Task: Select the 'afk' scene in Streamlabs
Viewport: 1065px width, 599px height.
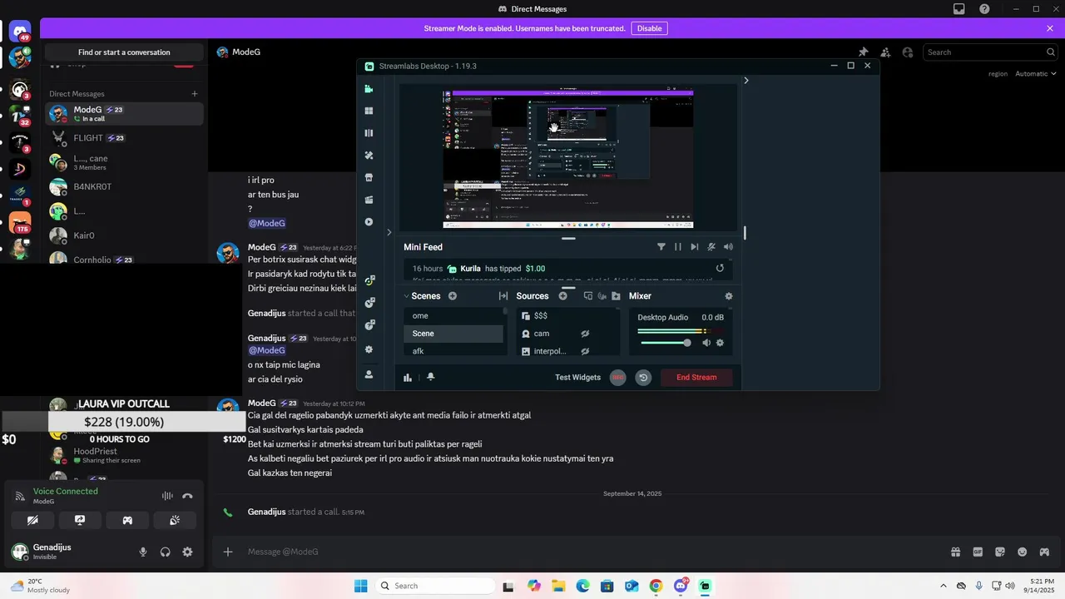Action: pos(453,351)
